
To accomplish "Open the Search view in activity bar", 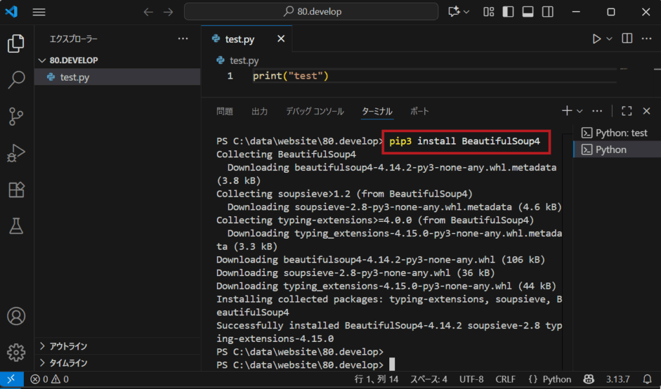I will click(16, 80).
